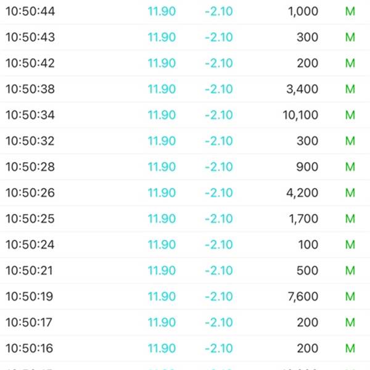
Task: Click the M marker for 10:50:25
Action: 350,219
